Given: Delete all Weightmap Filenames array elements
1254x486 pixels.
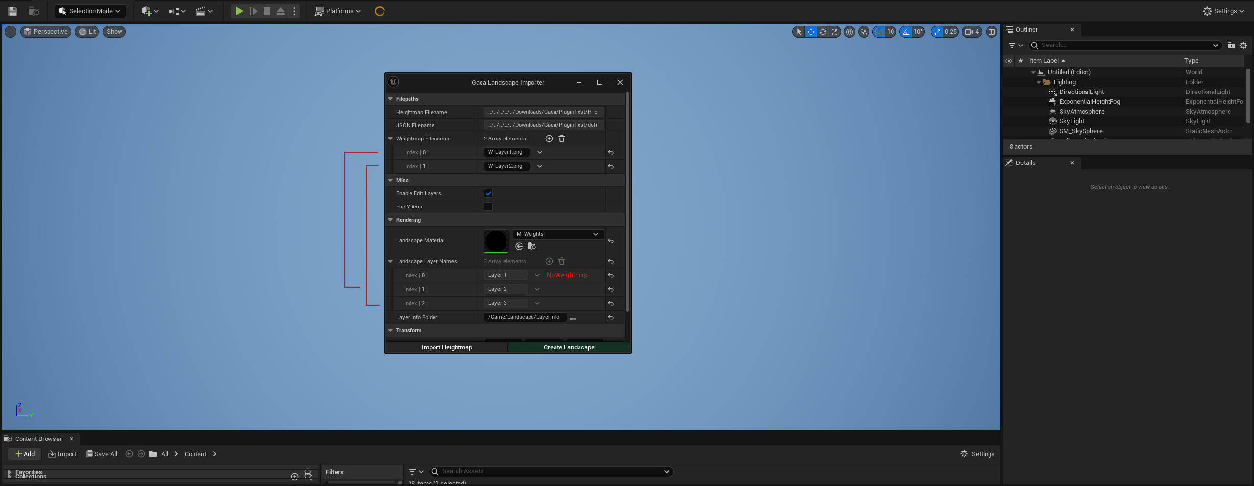Looking at the screenshot, I should click(562, 139).
